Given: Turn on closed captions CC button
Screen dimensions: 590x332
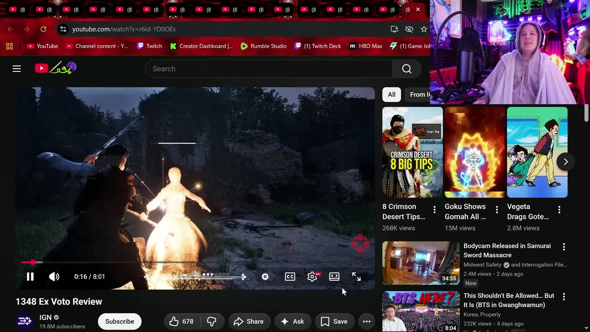Looking at the screenshot, I should pyautogui.click(x=290, y=277).
